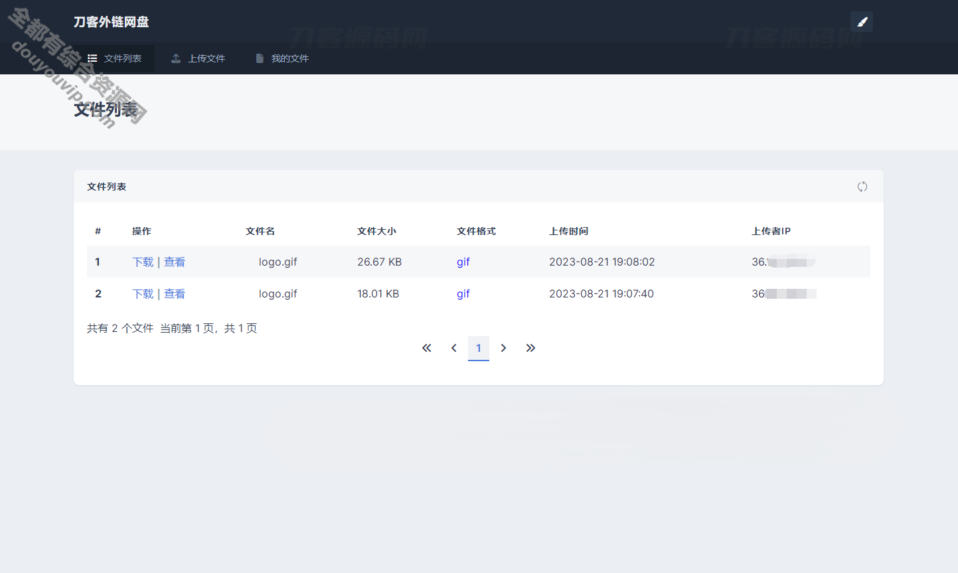
Task: Click 查看 for the 26.67 KB file
Action: pos(175,262)
